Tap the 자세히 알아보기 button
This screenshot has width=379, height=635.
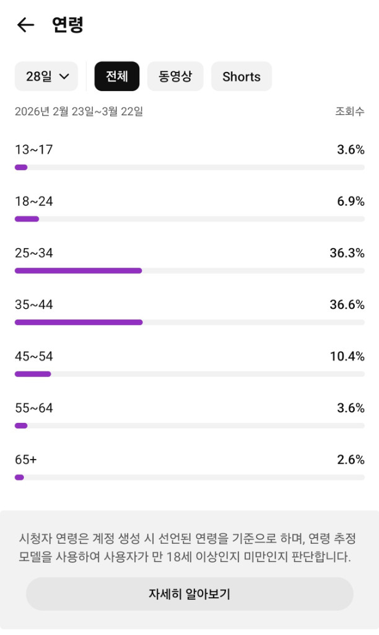[189, 594]
